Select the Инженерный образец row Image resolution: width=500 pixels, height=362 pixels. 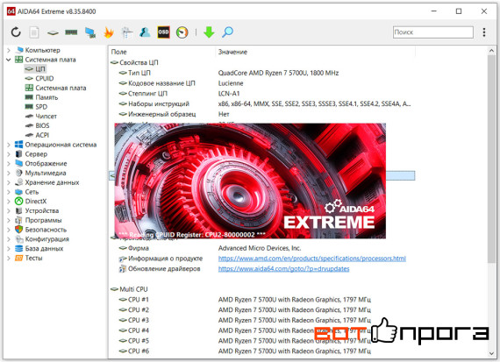261,114
